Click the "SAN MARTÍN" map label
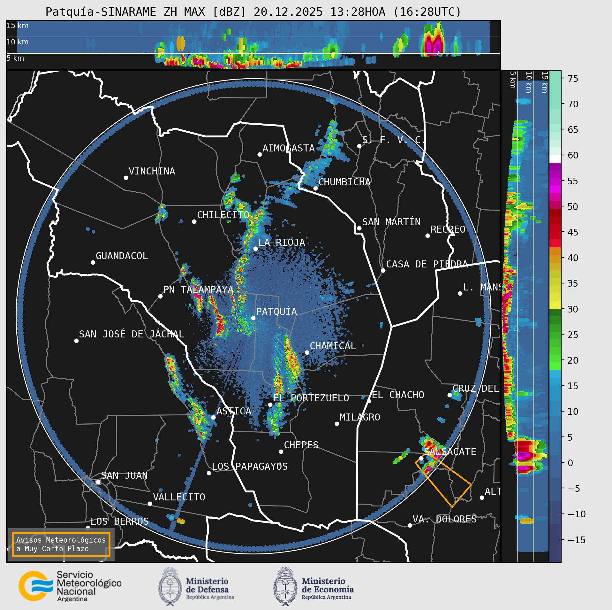612x610 pixels. click(391, 222)
